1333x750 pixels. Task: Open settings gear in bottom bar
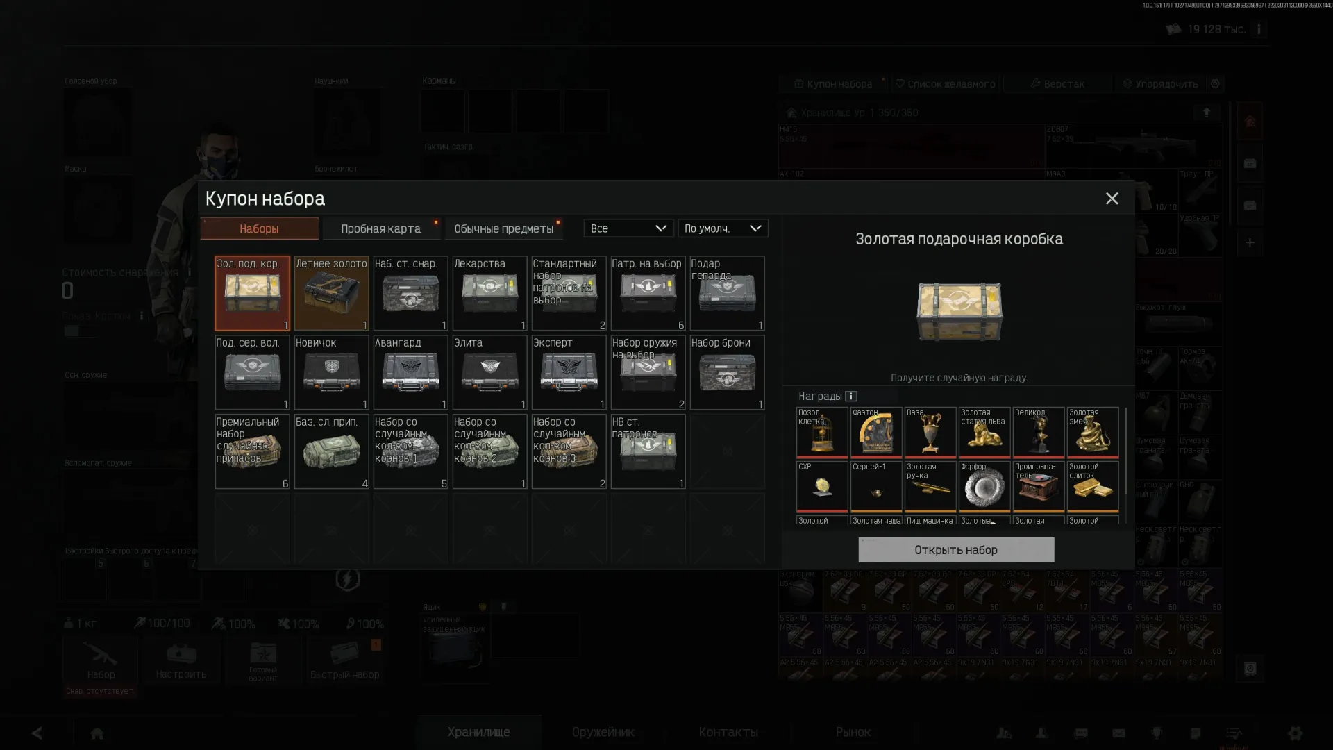[x=1295, y=733]
